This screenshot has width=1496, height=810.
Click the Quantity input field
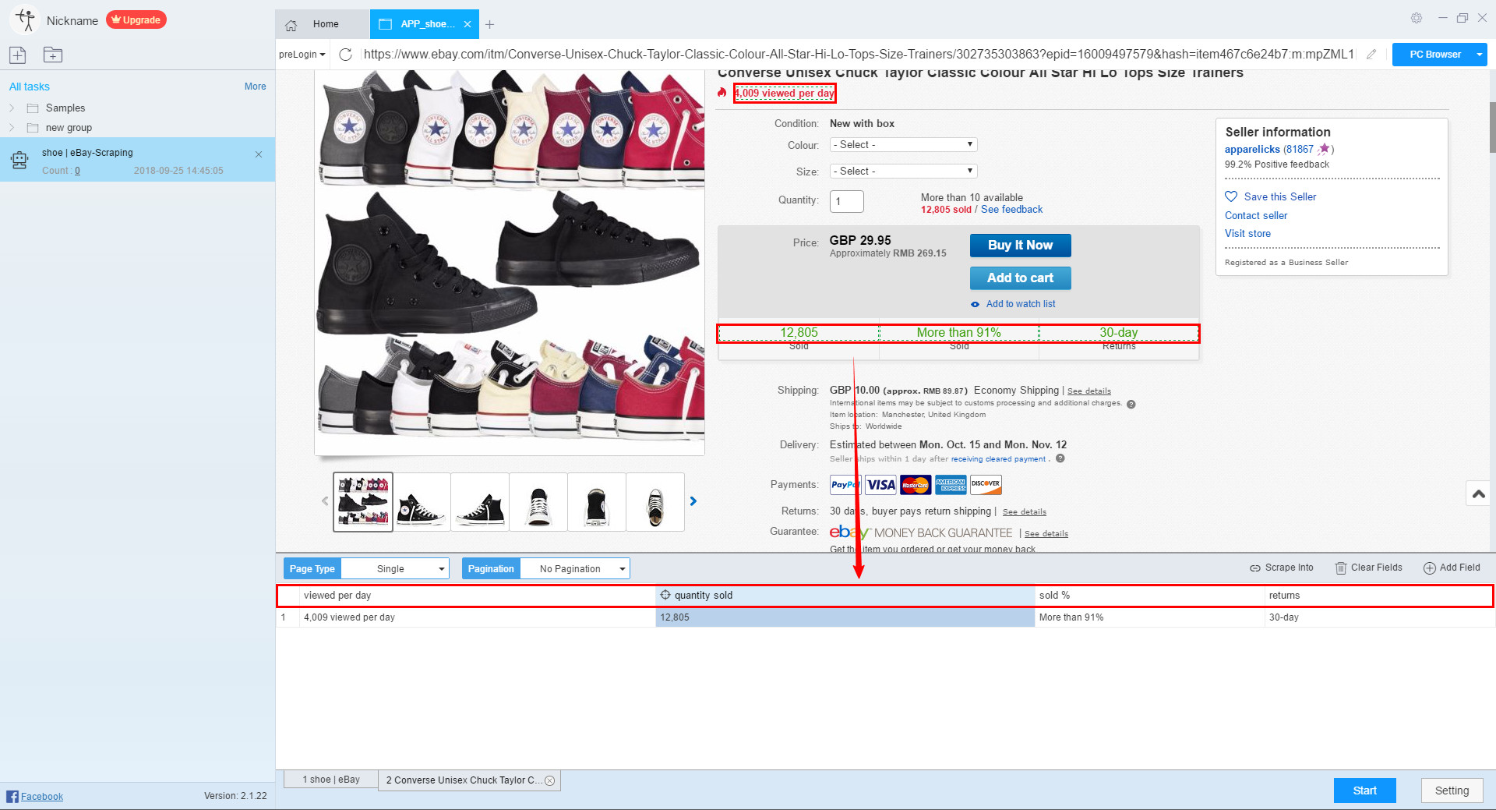tap(847, 201)
